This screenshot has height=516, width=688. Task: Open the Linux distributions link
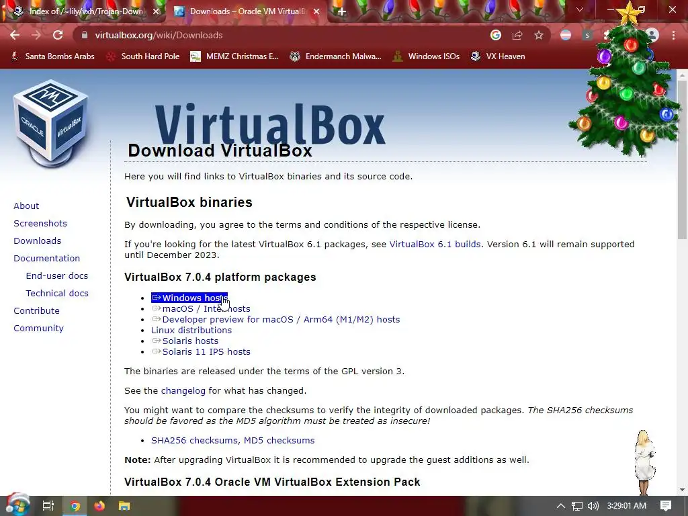(191, 331)
